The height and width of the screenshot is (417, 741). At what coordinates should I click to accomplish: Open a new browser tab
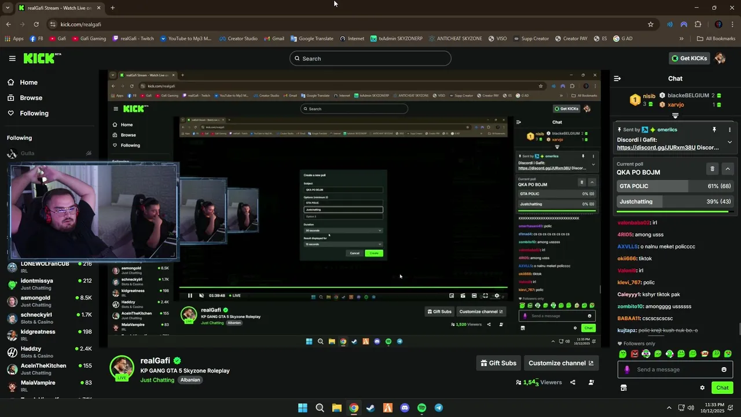pos(112,8)
